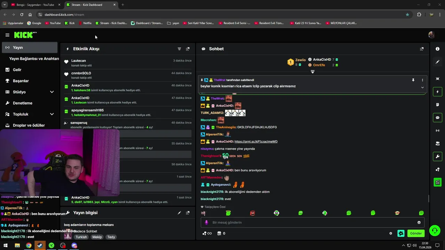
Task: Open the Windows Start menu
Action: coord(6,245)
